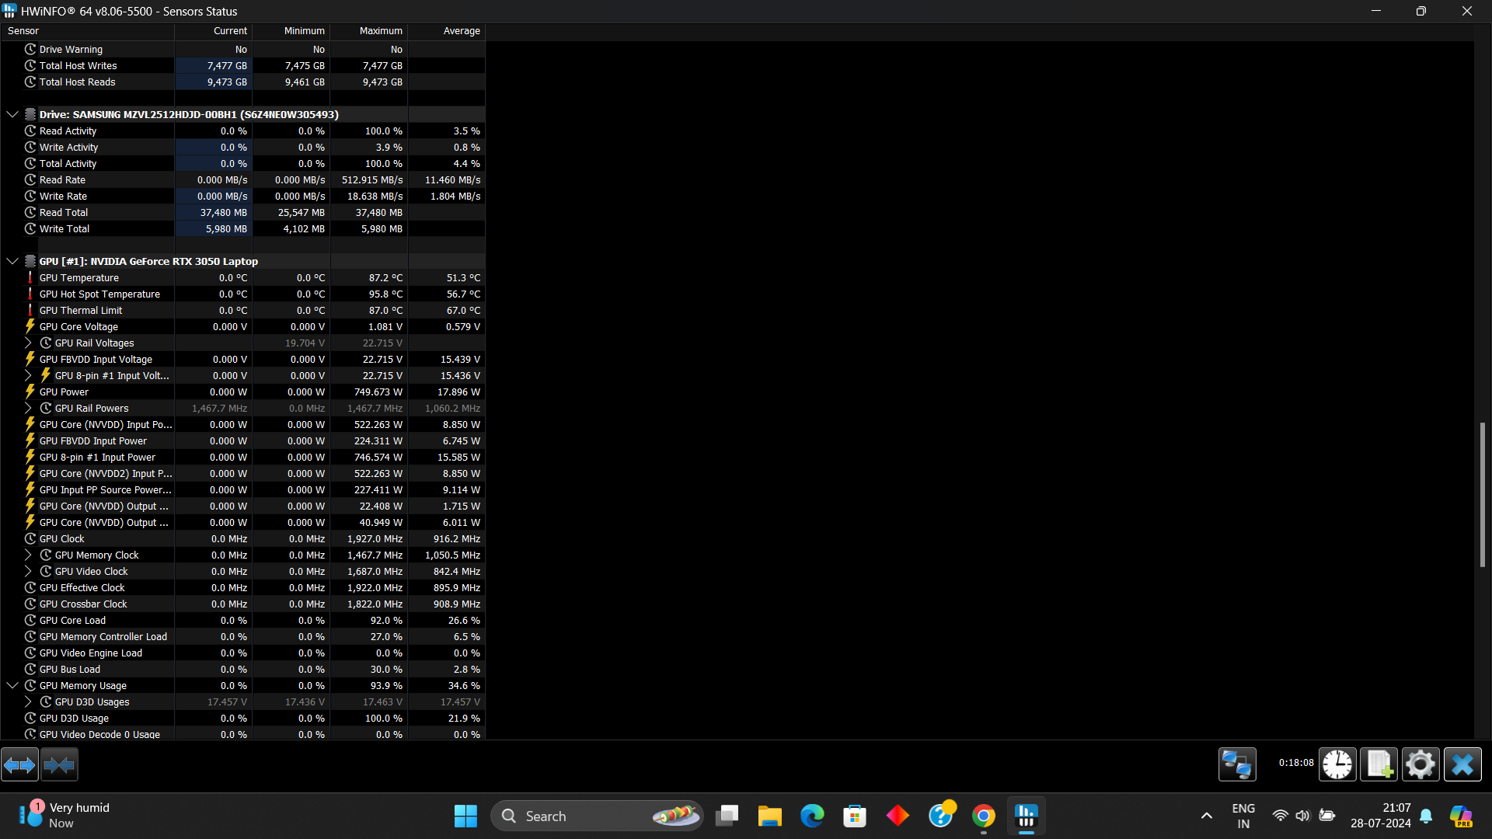Open the clock showing 21:07

pos(1381,816)
